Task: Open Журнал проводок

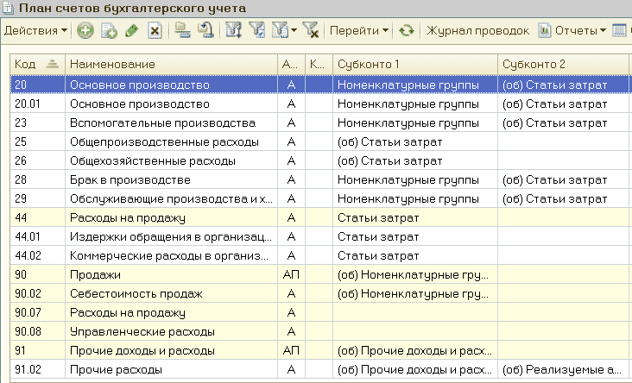Action: pos(477,30)
